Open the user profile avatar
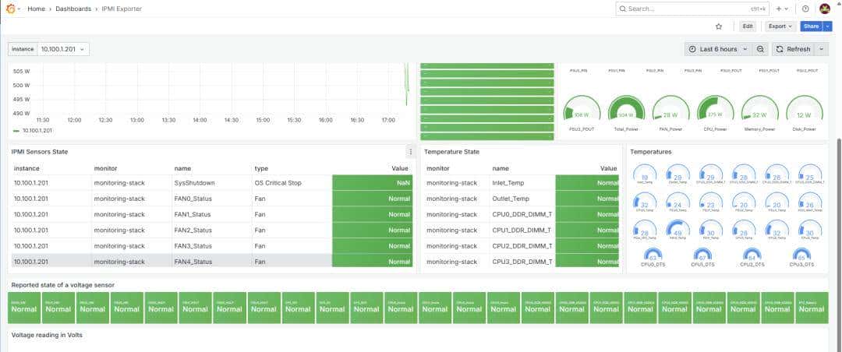The height and width of the screenshot is (352, 842). pos(825,9)
